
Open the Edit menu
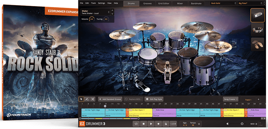87,3
